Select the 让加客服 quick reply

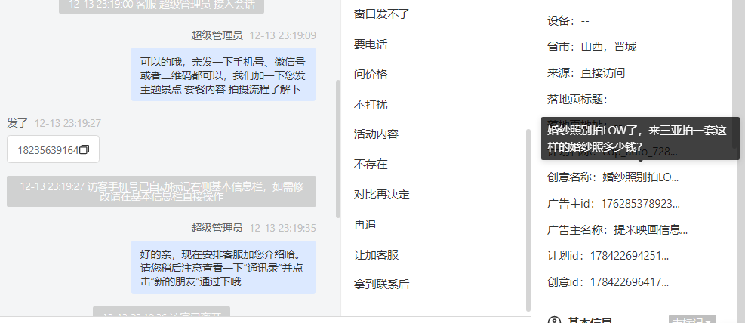376,255
